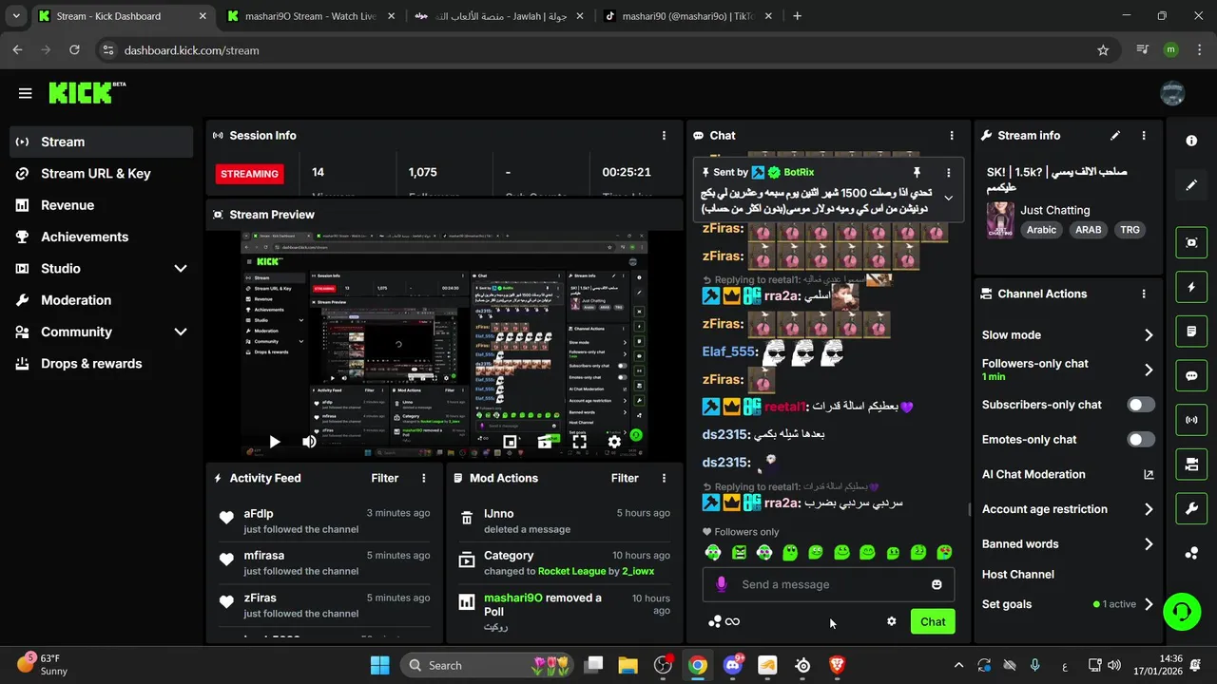Image resolution: width=1217 pixels, height=684 pixels.
Task: Click the lightning bolt icon in right rail
Action: [1191, 287]
